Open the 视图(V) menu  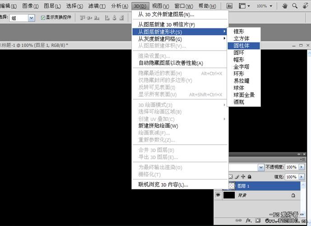point(160,6)
